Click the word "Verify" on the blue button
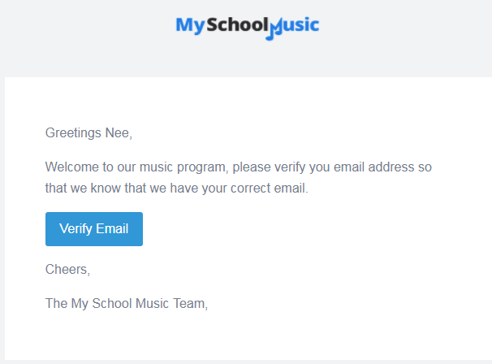 [76, 229]
